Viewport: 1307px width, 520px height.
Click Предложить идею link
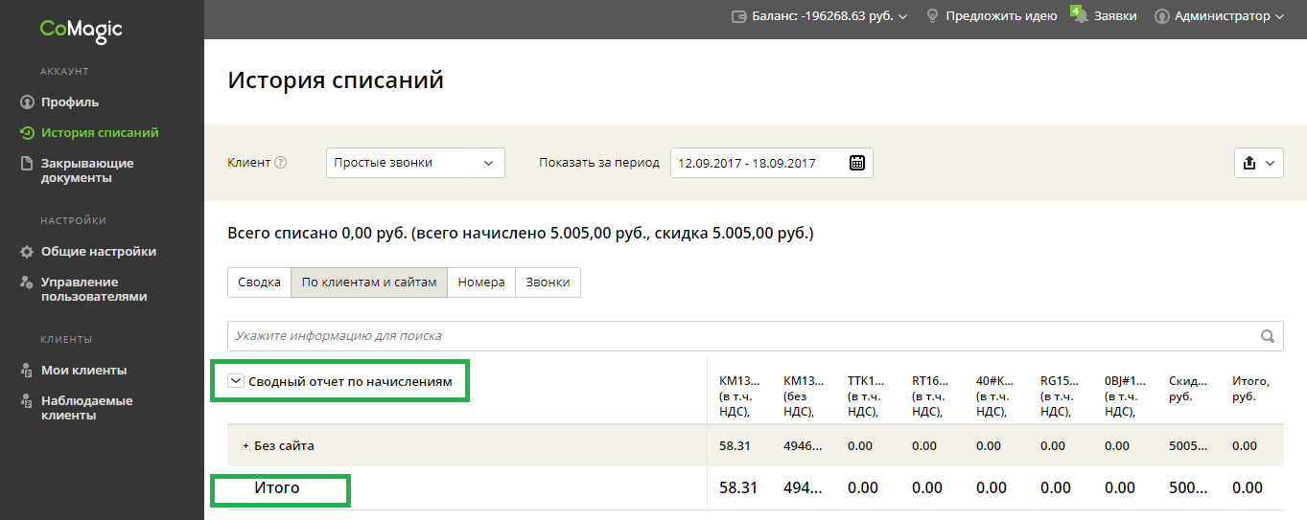click(1001, 16)
